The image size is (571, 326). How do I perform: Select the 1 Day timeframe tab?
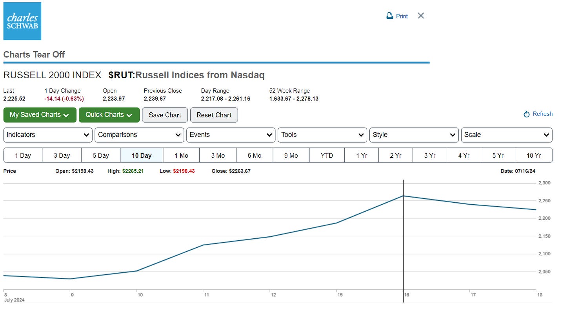point(23,155)
